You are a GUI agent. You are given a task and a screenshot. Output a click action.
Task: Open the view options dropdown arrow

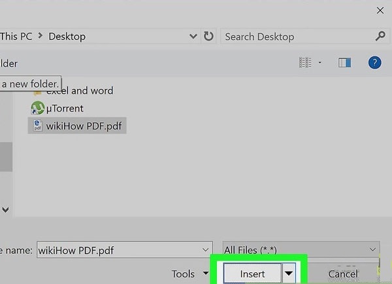320,63
